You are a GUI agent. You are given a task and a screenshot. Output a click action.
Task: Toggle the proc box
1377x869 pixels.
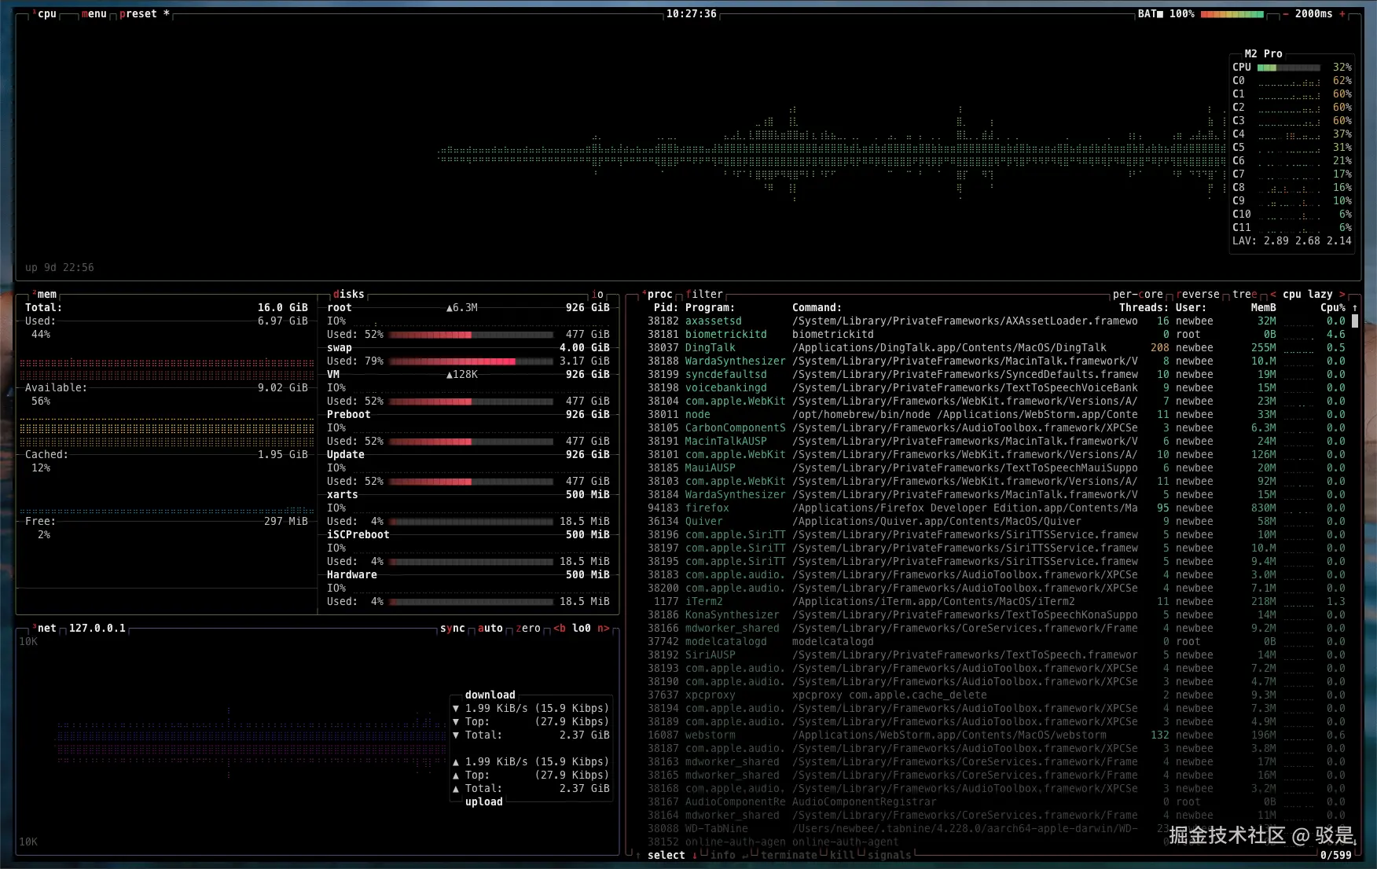tap(659, 295)
